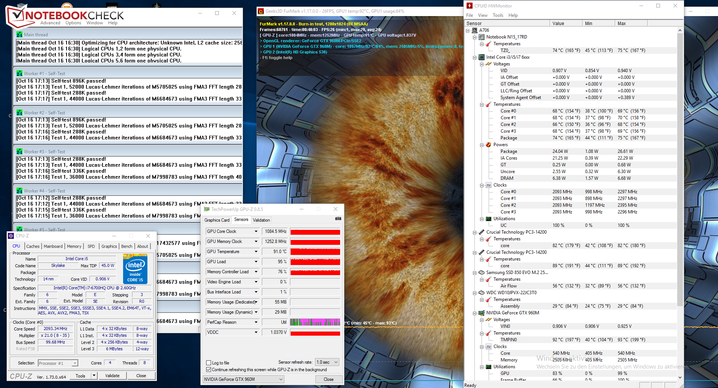The image size is (718, 388).
Task: Switch to the Graphics Card tab in GPU-Z
Action: tap(217, 220)
